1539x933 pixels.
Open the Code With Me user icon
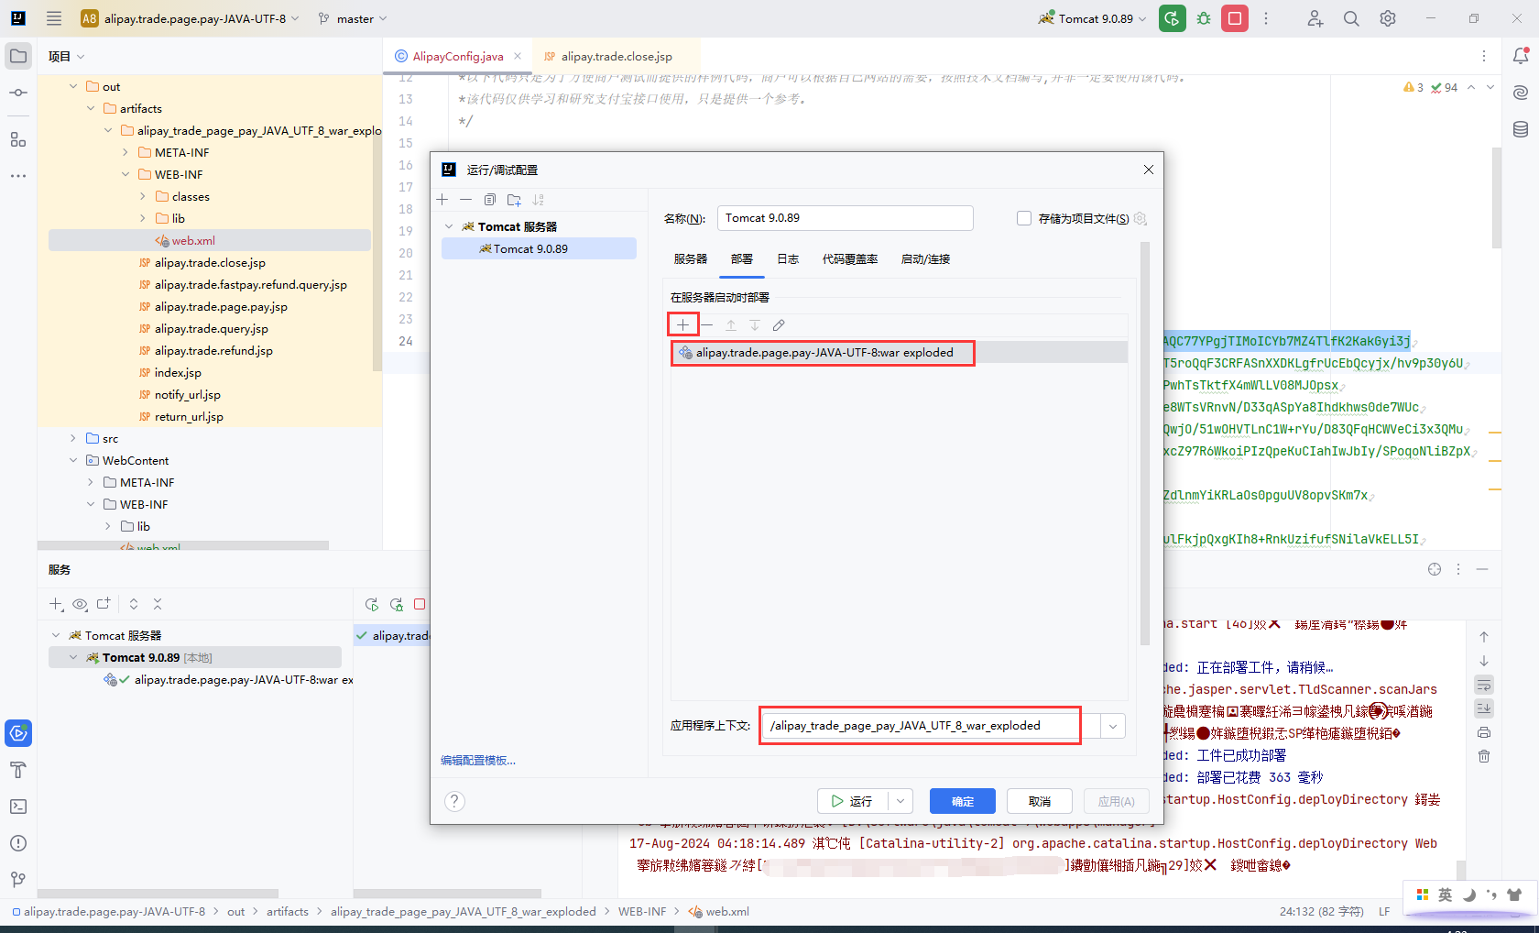click(x=1315, y=18)
